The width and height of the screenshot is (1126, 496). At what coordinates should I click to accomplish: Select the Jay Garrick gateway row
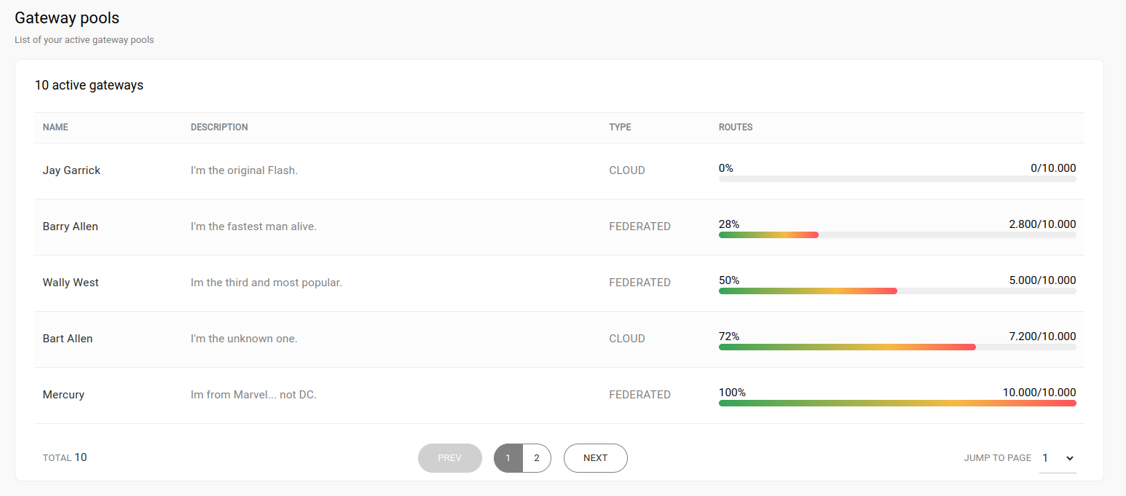click(x=71, y=170)
